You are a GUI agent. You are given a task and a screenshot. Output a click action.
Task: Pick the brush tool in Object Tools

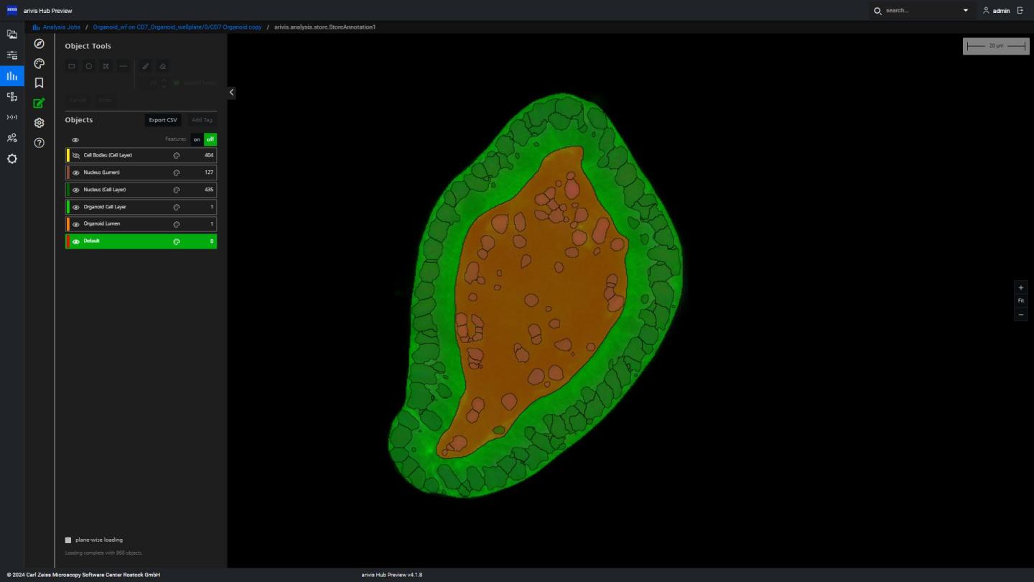(x=145, y=66)
